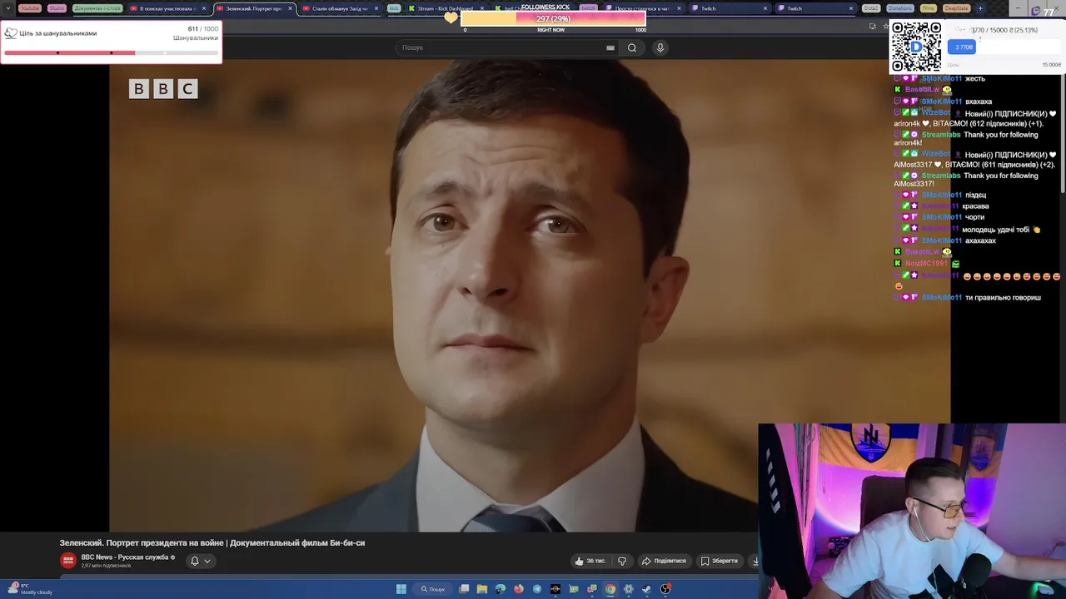This screenshot has width=1066, height=599.
Task: Open the DeepState tab group label
Action: (956, 8)
